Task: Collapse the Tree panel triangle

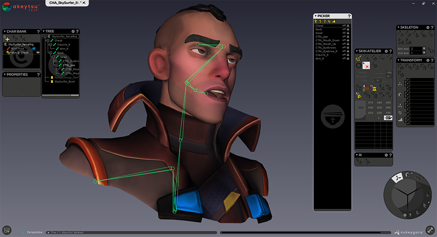Action: 44,31
